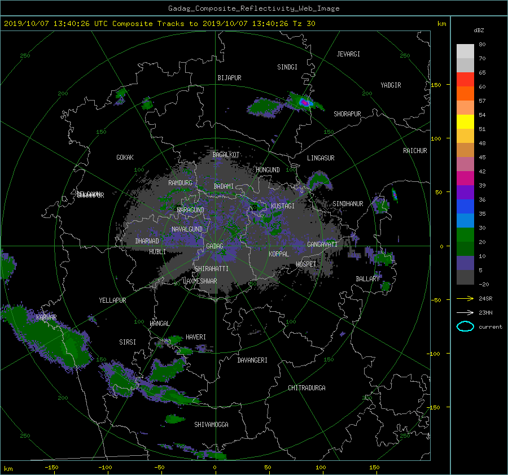The width and height of the screenshot is (508, 475).
Task: Click the HAVERI city label
Action: (x=196, y=337)
